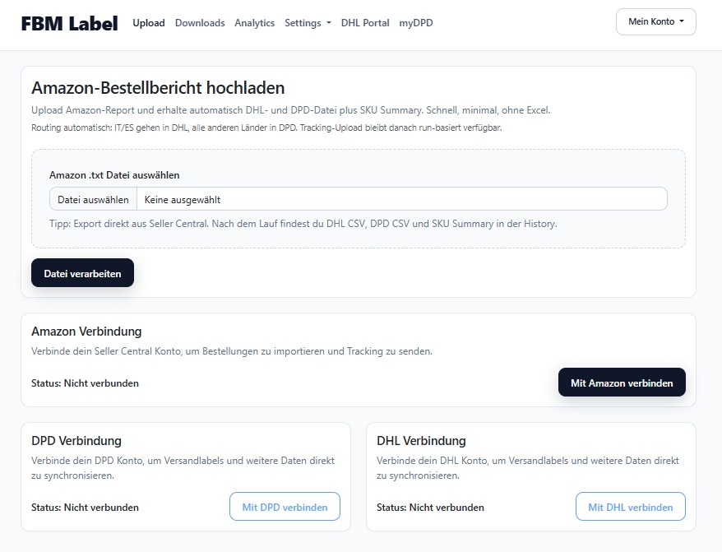This screenshot has height=552, width=722.
Task: Click the FBM Label logo
Action: click(69, 23)
